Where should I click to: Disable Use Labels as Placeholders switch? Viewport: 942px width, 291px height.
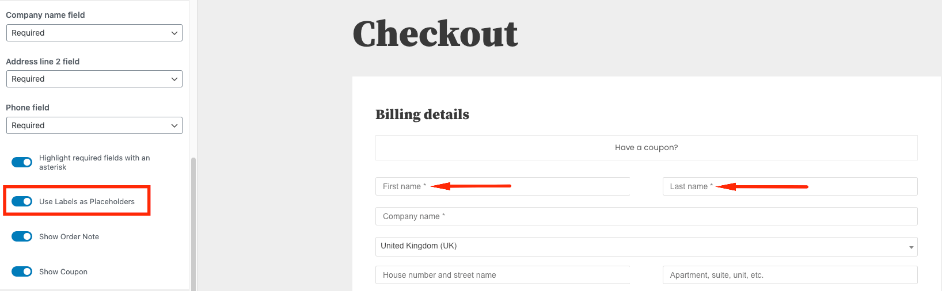(22, 201)
